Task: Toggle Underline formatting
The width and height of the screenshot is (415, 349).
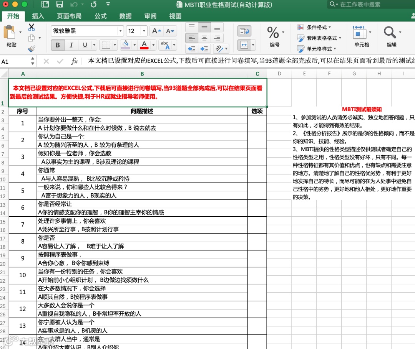Action: pyautogui.click(x=85, y=45)
